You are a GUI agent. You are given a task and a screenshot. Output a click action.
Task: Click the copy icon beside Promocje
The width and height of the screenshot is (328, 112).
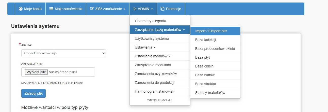coord(162,9)
